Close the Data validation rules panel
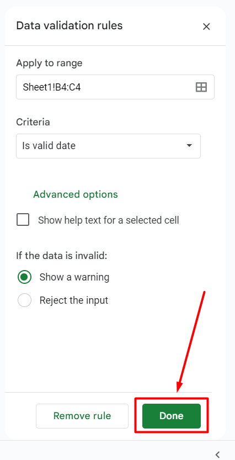The height and width of the screenshot is (460, 235). click(206, 27)
